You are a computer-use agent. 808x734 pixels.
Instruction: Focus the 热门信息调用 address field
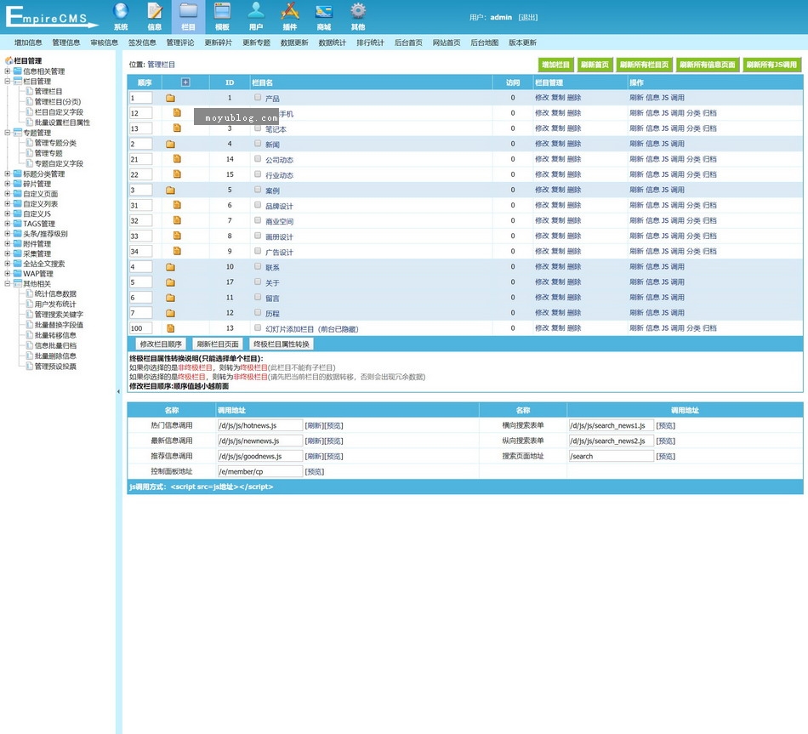point(260,425)
